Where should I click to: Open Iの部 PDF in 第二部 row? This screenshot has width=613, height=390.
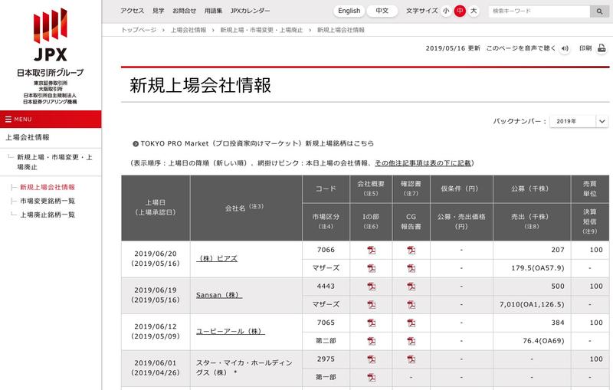tap(371, 341)
